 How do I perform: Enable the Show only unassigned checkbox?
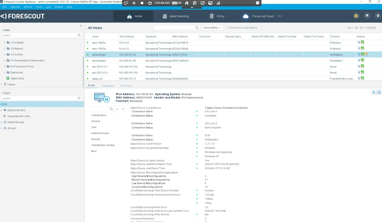(227, 28)
